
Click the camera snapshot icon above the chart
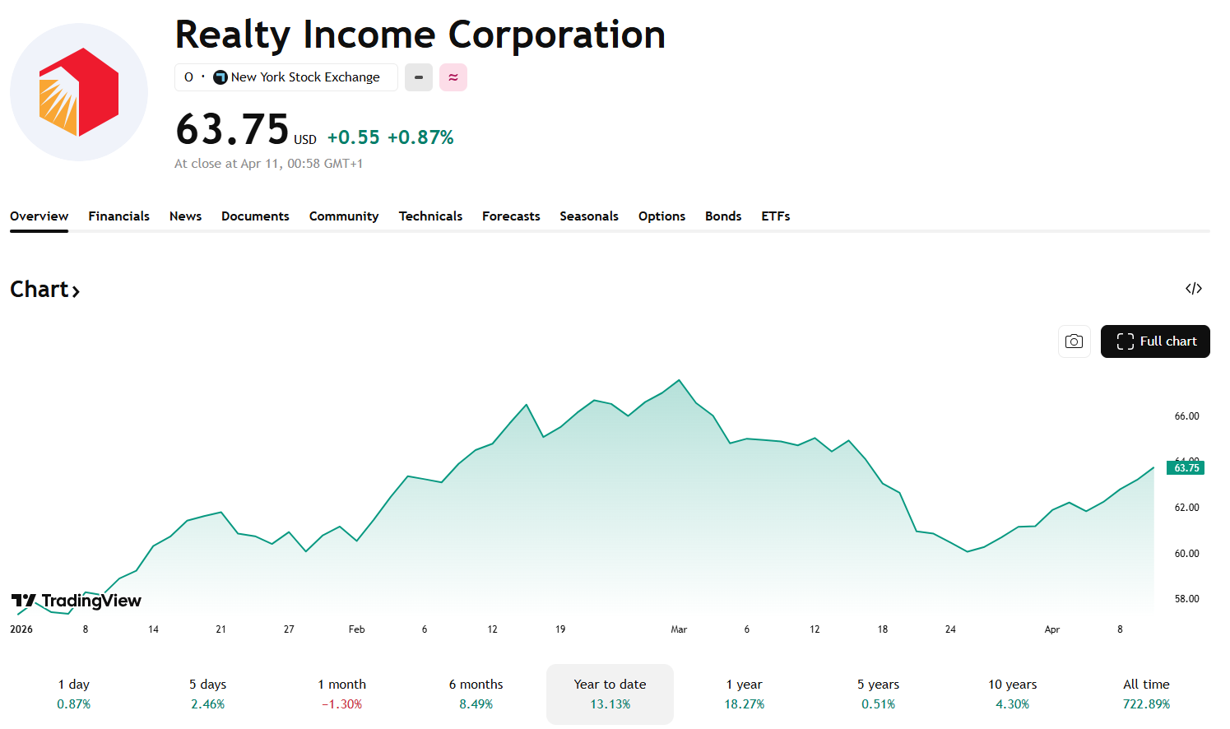[1074, 341]
